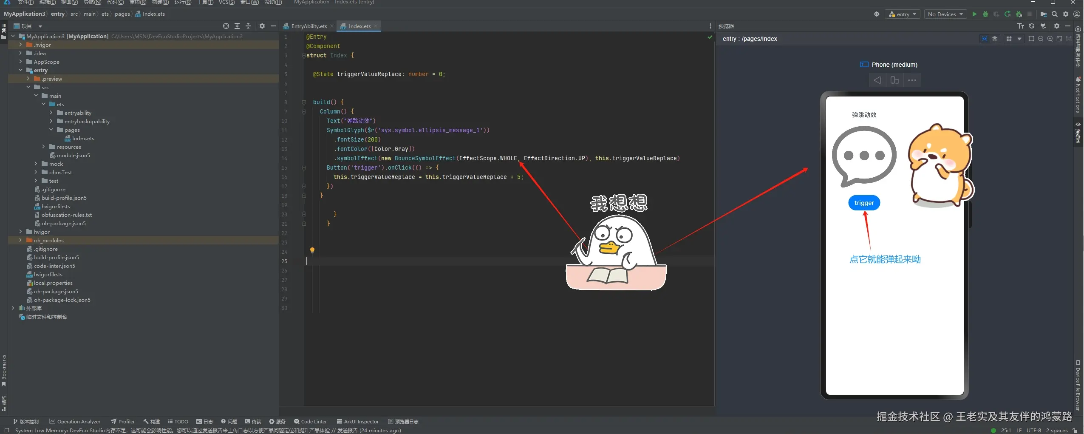Fit preview to window icon

click(x=1059, y=39)
